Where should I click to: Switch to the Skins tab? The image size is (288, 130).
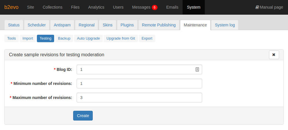click(108, 25)
